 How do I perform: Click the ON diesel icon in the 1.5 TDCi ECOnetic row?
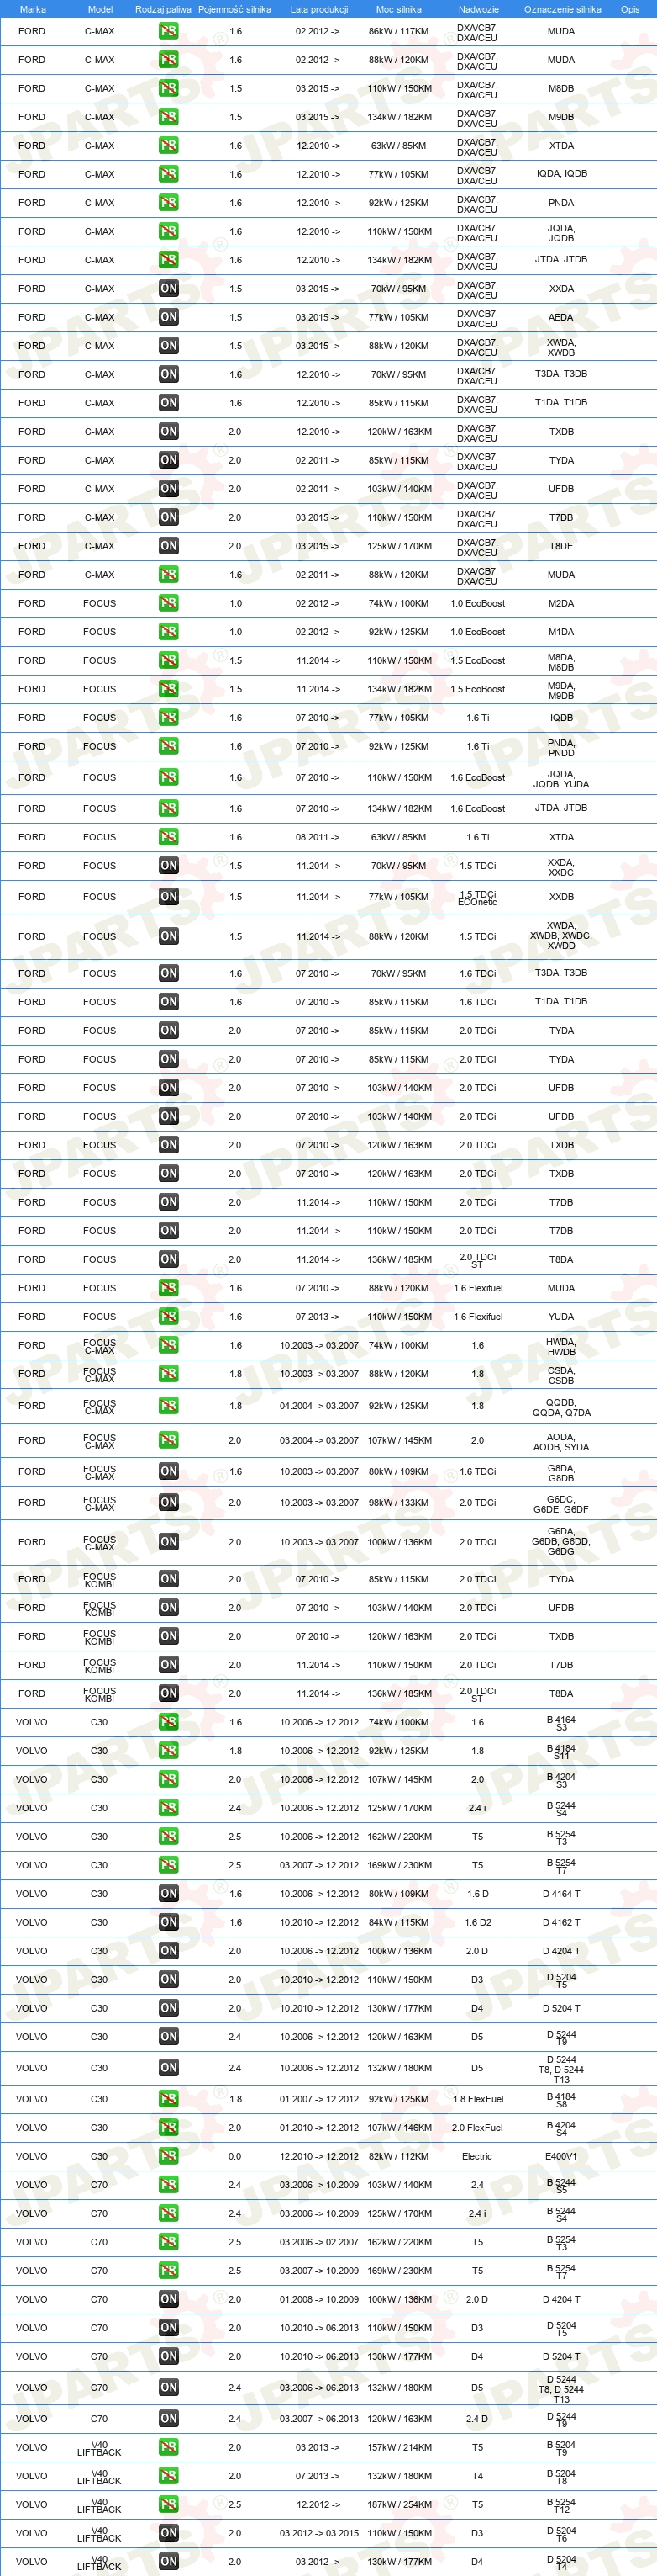[x=169, y=897]
